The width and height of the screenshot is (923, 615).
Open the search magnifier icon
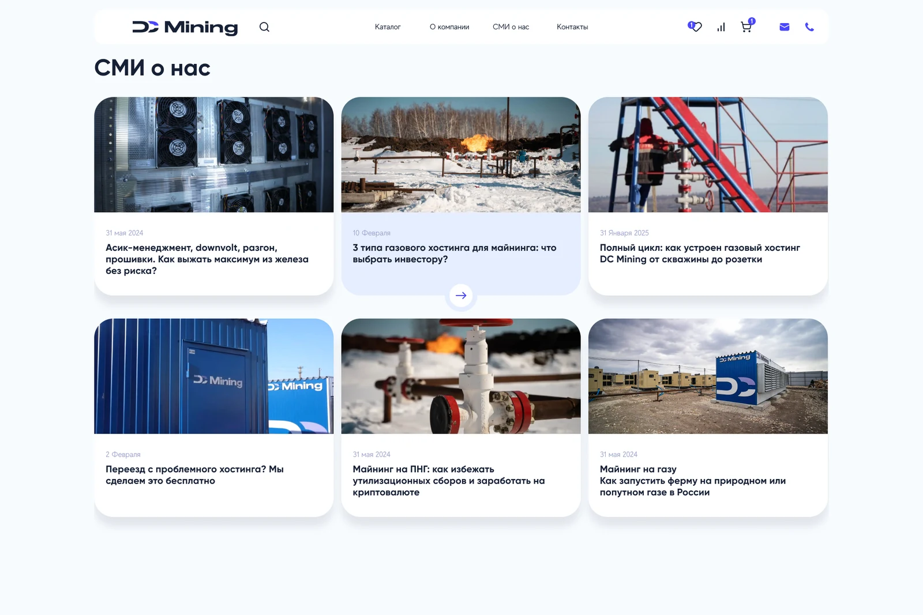coord(264,27)
